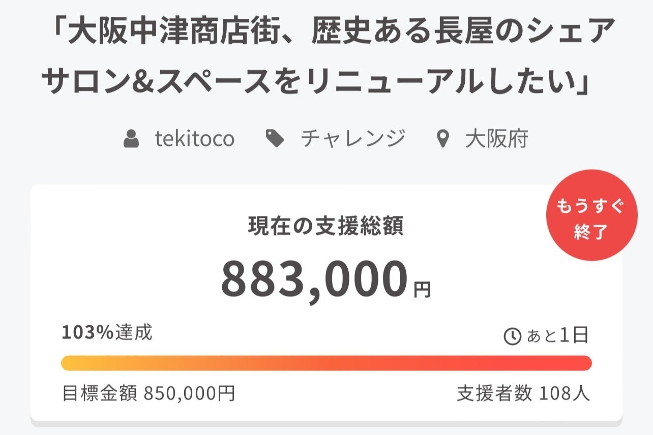Image resolution: width=653 pixels, height=435 pixels.
Task: Open the チャレンジ category link
Action: 352,139
